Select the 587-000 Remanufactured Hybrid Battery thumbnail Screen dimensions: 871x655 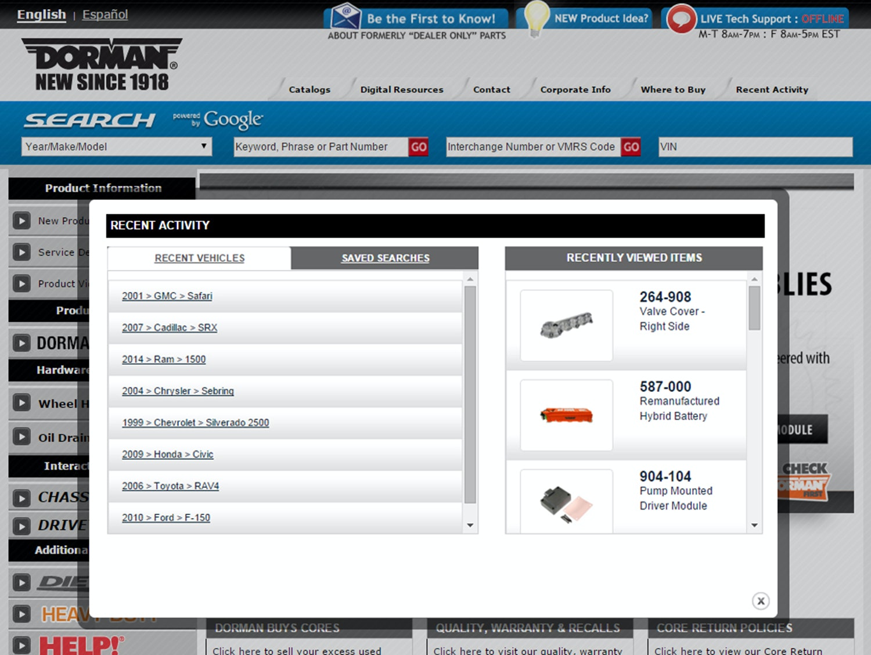[x=566, y=414]
